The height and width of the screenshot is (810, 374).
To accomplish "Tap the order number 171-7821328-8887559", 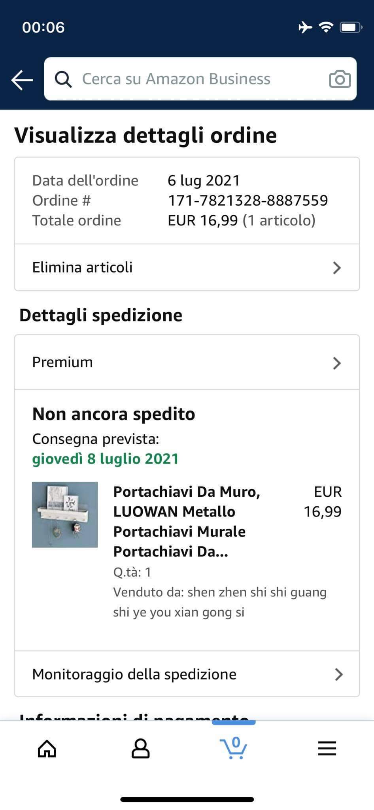I will click(248, 201).
